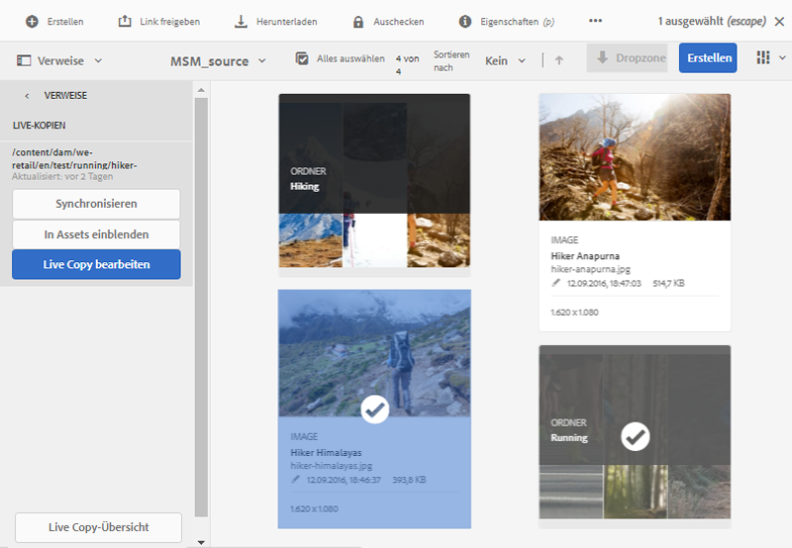Click Eigenschaften (p) label in toolbar
792x548 pixels.
tap(517, 22)
